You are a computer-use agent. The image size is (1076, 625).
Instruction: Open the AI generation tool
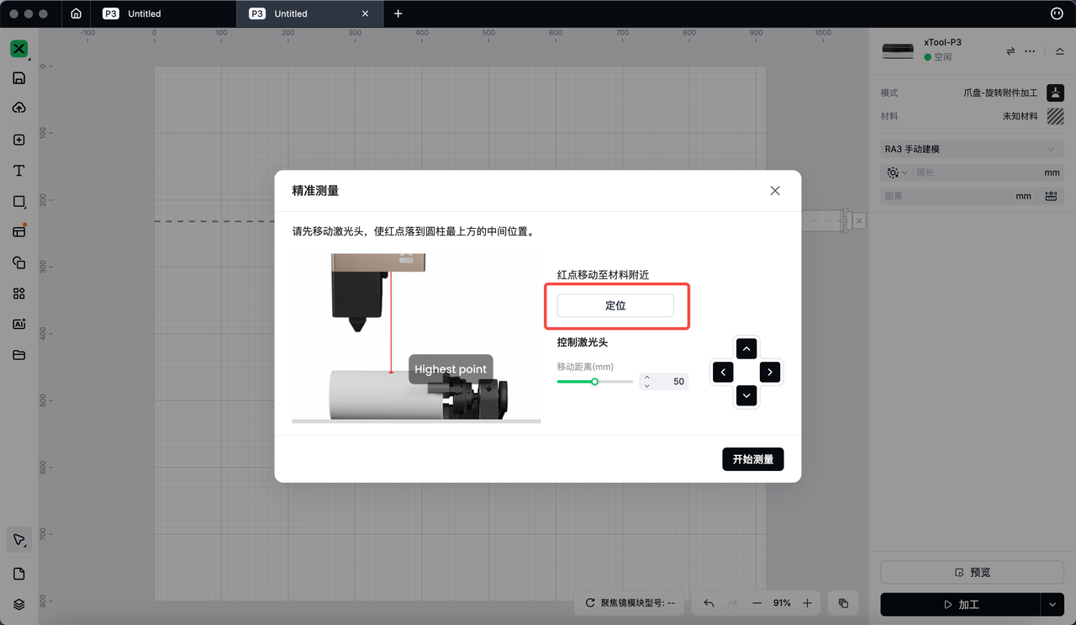click(18, 324)
